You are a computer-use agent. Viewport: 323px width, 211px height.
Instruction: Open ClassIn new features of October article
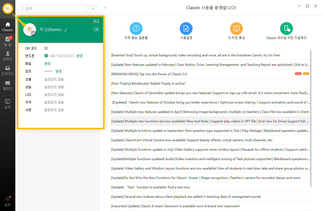pos(210,102)
